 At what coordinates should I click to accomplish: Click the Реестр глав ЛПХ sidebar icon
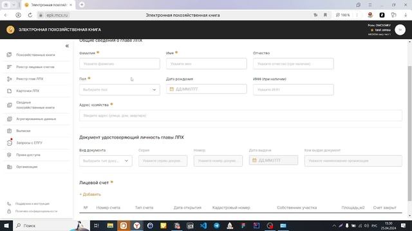click(9, 79)
